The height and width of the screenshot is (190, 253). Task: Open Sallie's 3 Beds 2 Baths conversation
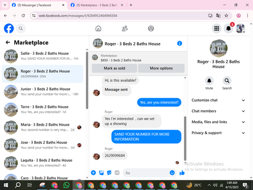43,56
